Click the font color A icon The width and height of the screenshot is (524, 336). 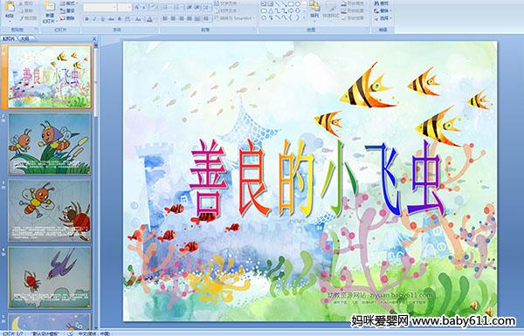149,19
